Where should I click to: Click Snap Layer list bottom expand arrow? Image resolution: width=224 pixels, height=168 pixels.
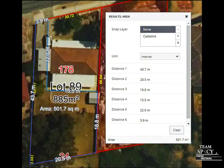(178, 43)
